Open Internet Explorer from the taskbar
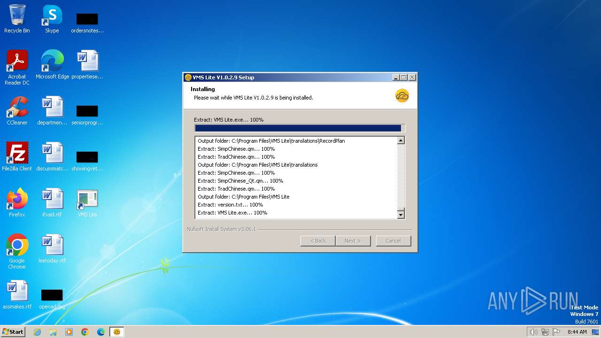 pos(37,332)
